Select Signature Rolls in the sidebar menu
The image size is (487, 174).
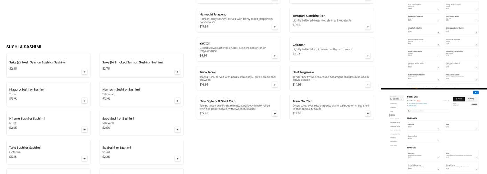395,126
